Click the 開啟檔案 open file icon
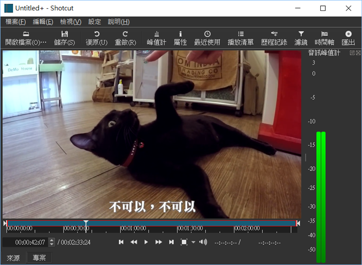The height and width of the screenshot is (265, 362). (x=26, y=34)
